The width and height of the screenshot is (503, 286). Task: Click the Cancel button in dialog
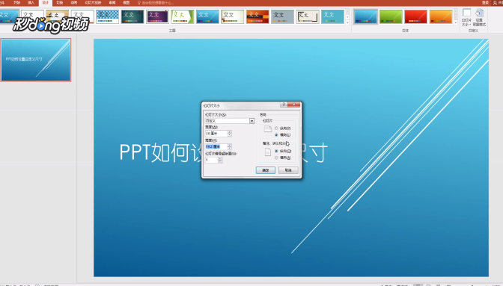tap(288, 170)
